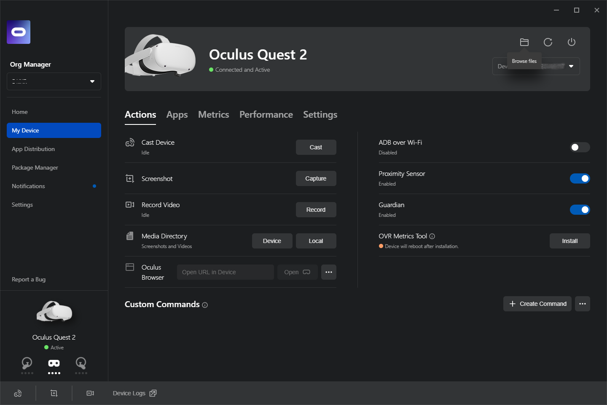Click the OVR Metrics Tool info icon
The image size is (607, 405).
pyautogui.click(x=432, y=236)
